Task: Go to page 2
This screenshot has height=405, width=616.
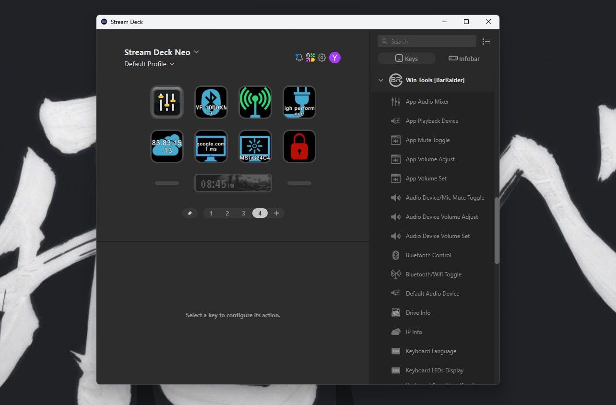Action: click(227, 213)
